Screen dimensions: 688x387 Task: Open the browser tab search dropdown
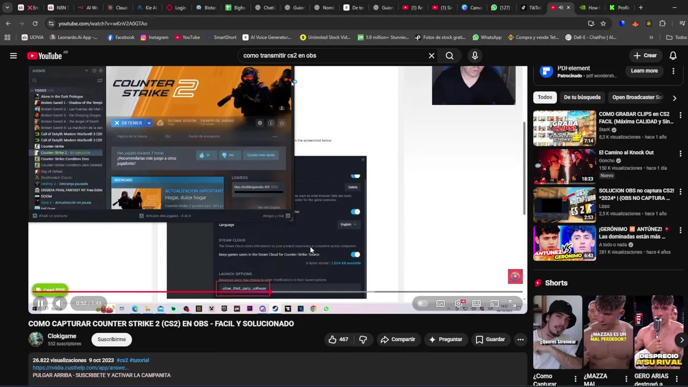(x=7, y=8)
